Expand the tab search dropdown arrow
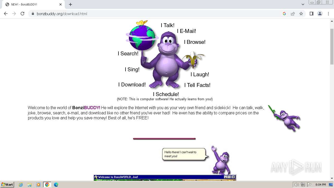 point(303,4)
